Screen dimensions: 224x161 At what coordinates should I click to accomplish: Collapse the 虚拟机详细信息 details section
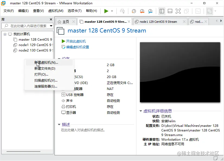[141, 111]
